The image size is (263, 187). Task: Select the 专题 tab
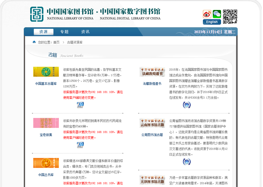click(x=64, y=32)
